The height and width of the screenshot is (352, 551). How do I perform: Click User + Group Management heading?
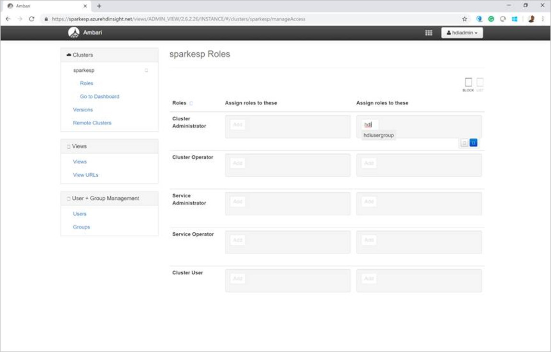[x=110, y=198]
